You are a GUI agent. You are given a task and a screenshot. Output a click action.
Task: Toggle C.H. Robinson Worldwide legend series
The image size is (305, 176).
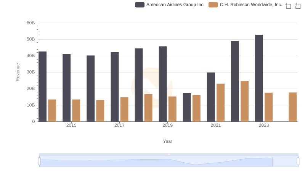pos(245,5)
